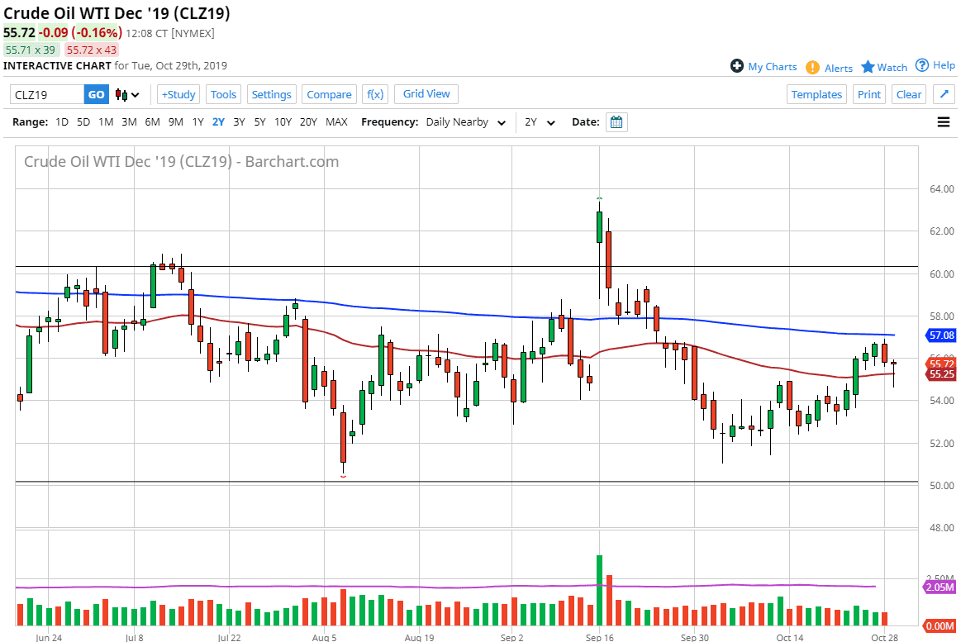
Task: Click the f(x) expressions button
Action: [375, 94]
